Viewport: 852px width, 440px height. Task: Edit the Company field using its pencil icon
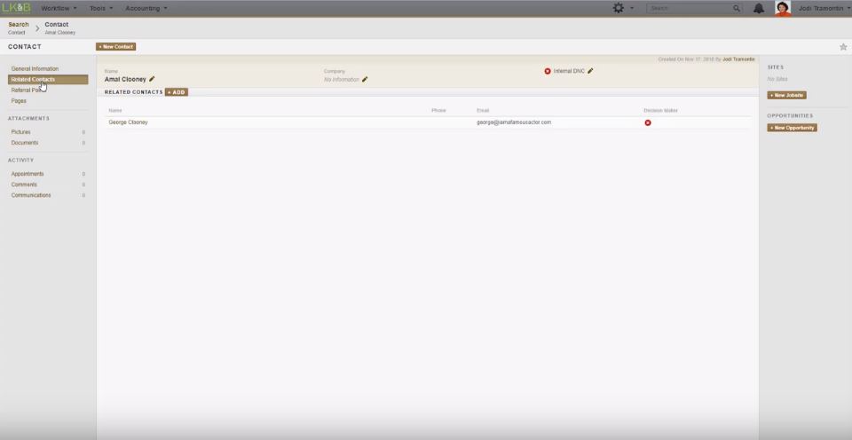(365, 80)
